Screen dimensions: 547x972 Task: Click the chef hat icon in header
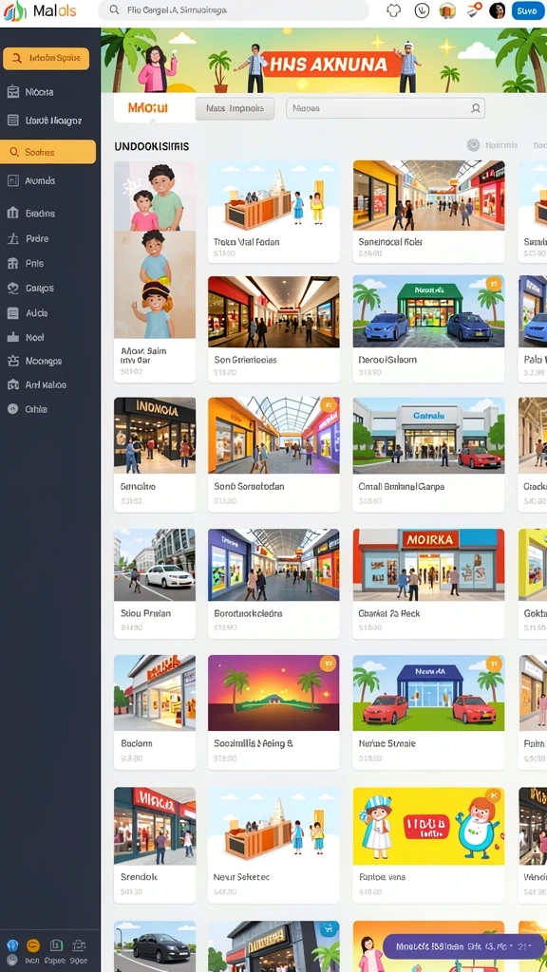[x=394, y=10]
